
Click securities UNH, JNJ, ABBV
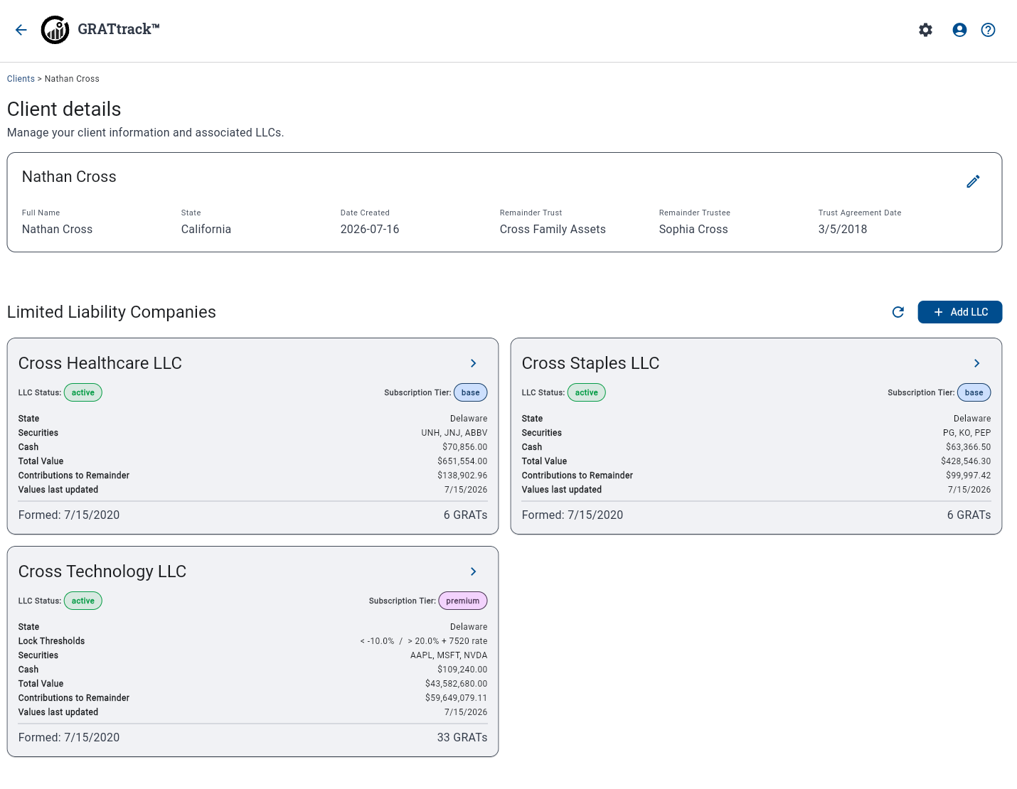(454, 433)
